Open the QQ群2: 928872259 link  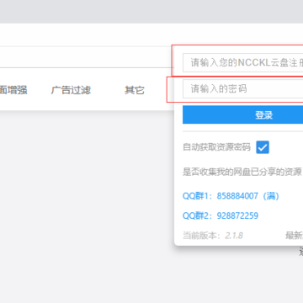pos(221,215)
